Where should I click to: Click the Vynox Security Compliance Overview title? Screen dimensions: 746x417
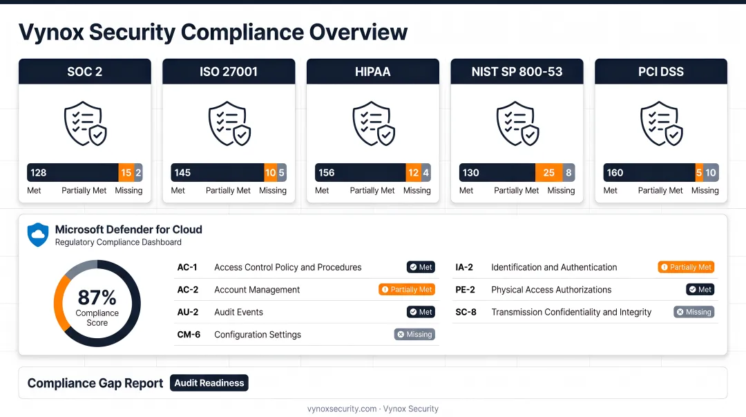point(213,33)
